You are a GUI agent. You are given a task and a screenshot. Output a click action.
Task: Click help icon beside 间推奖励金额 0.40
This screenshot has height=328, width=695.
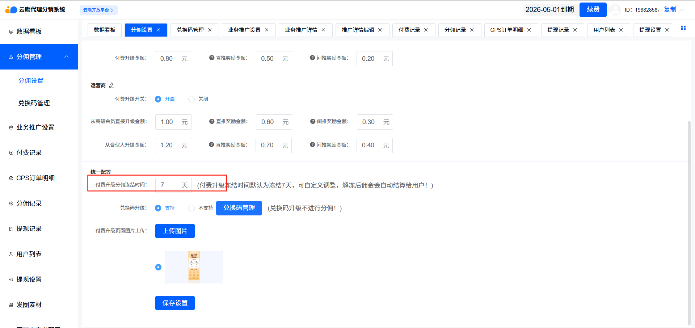pyautogui.click(x=312, y=144)
